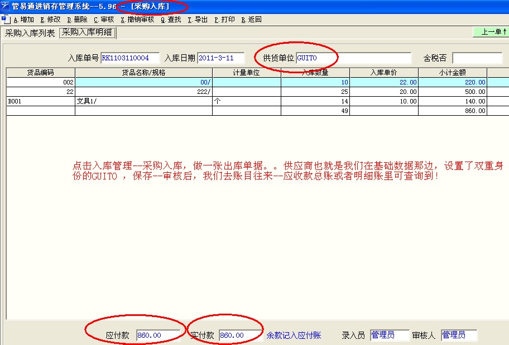Click the 审核人 field showing 管理员
Screen dimensions: 509x345
pyautogui.click(x=459, y=335)
